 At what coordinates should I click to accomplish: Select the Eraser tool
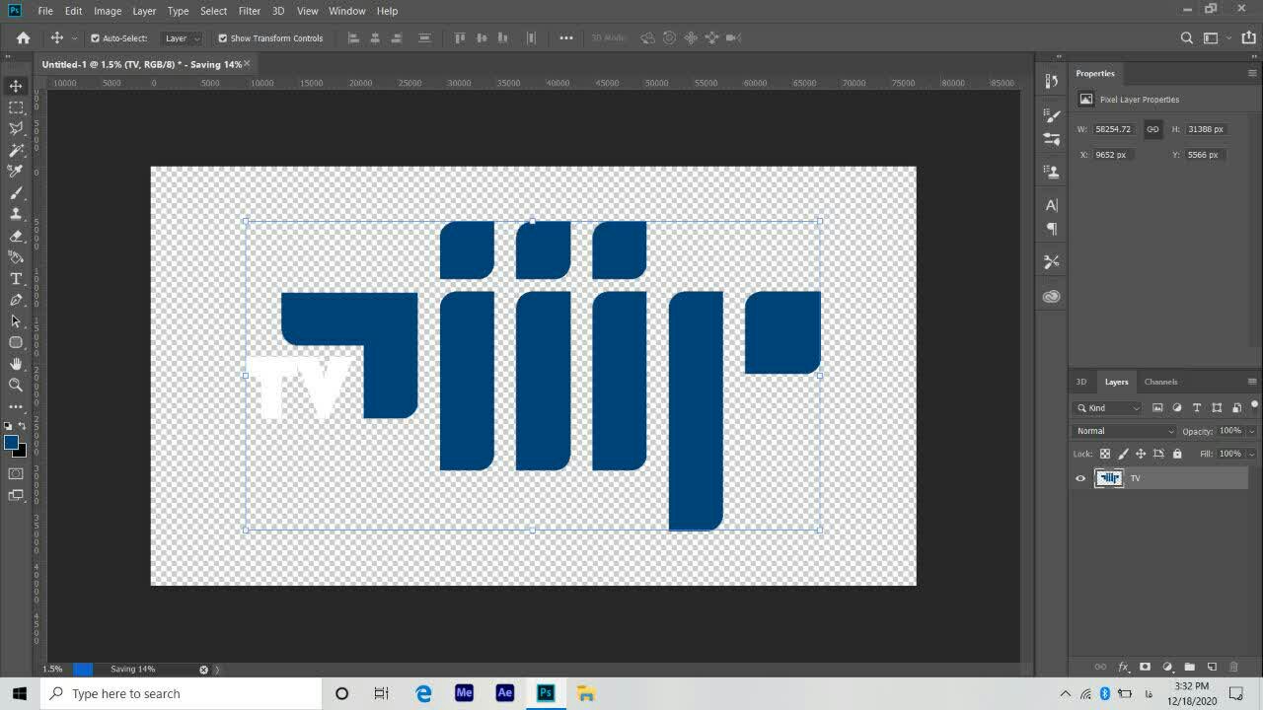pyautogui.click(x=16, y=236)
